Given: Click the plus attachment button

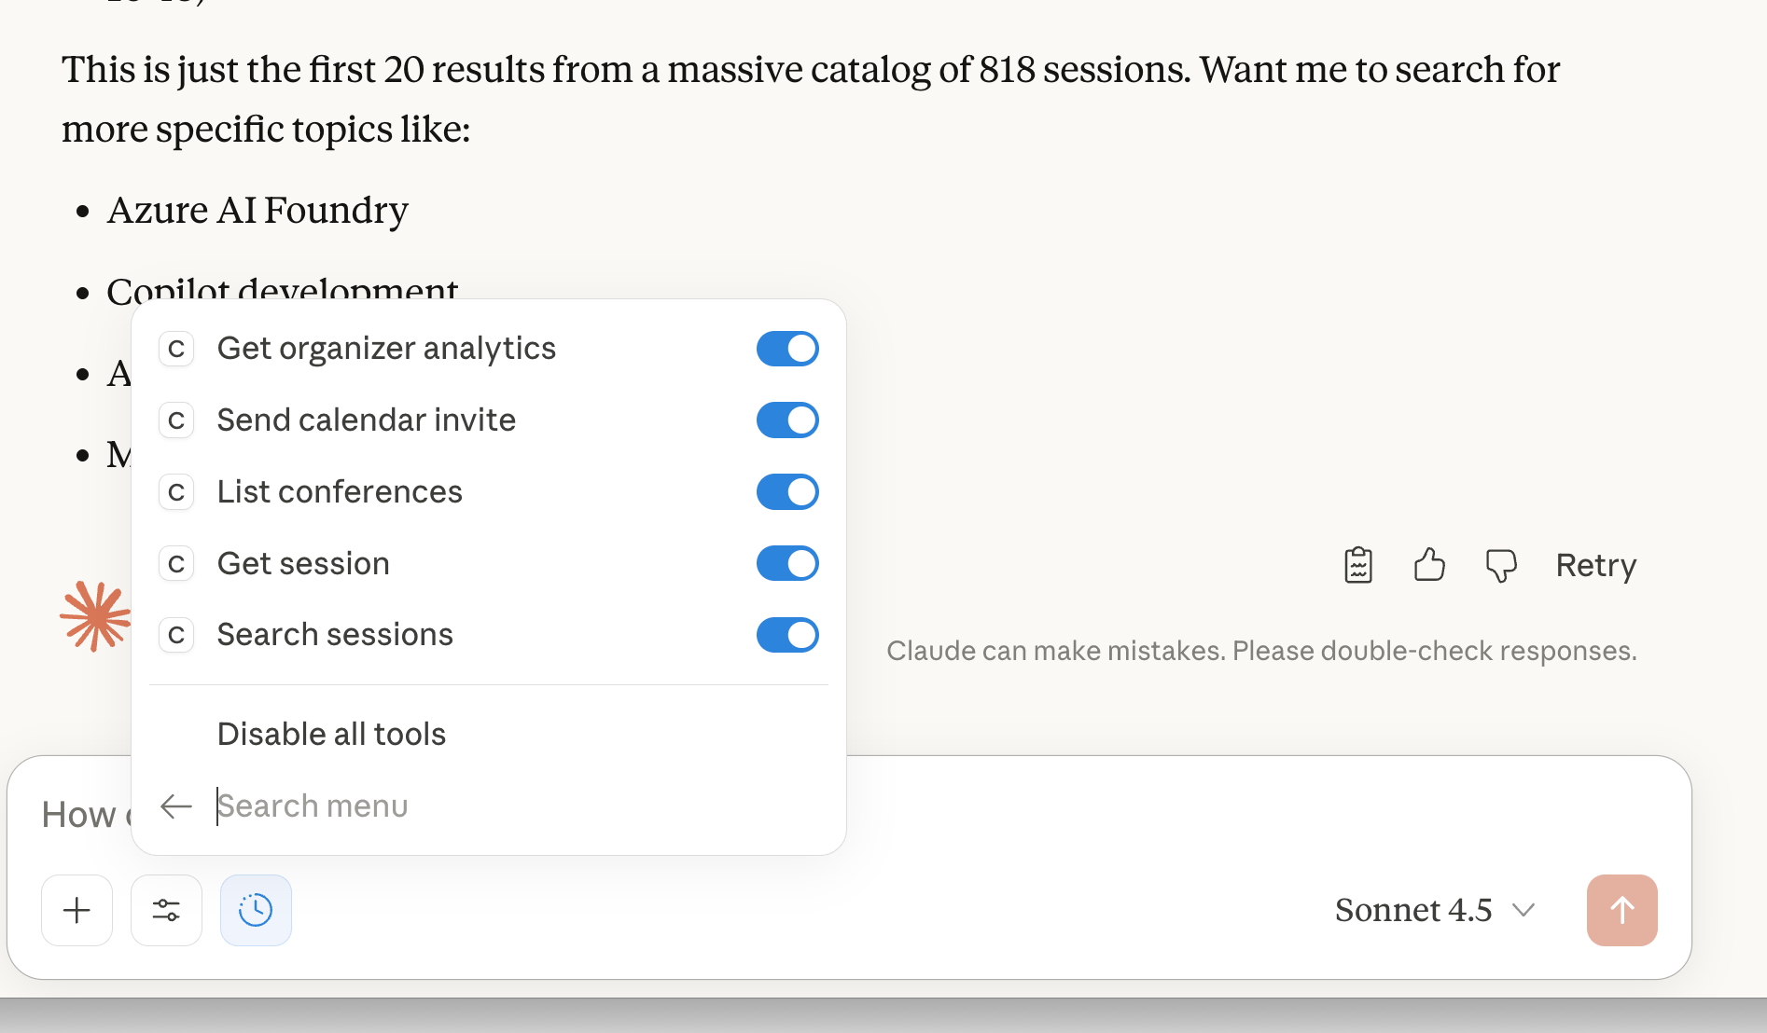Looking at the screenshot, I should pos(77,910).
